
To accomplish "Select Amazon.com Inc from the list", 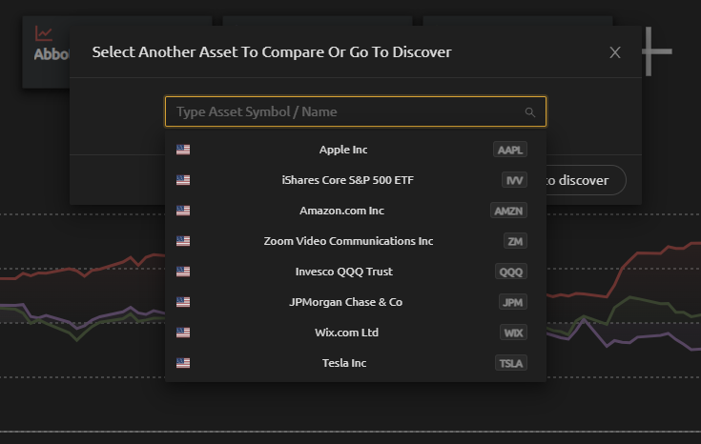I will [x=341, y=211].
